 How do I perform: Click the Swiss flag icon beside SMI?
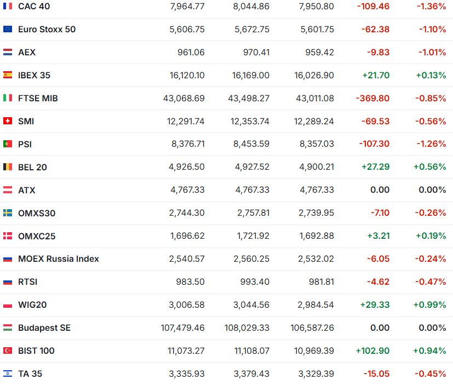(8, 121)
